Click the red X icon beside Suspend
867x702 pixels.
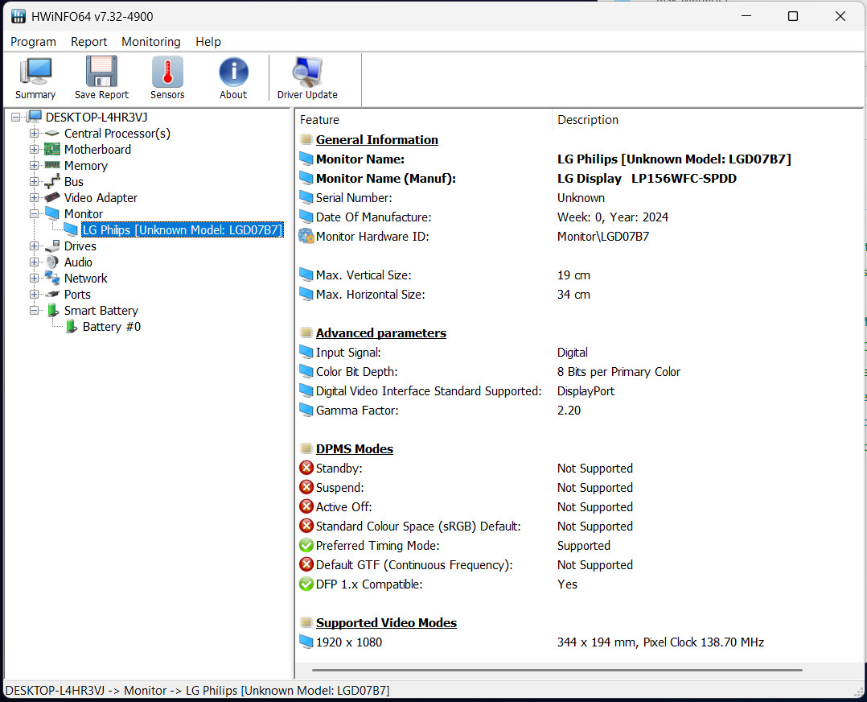coord(306,487)
